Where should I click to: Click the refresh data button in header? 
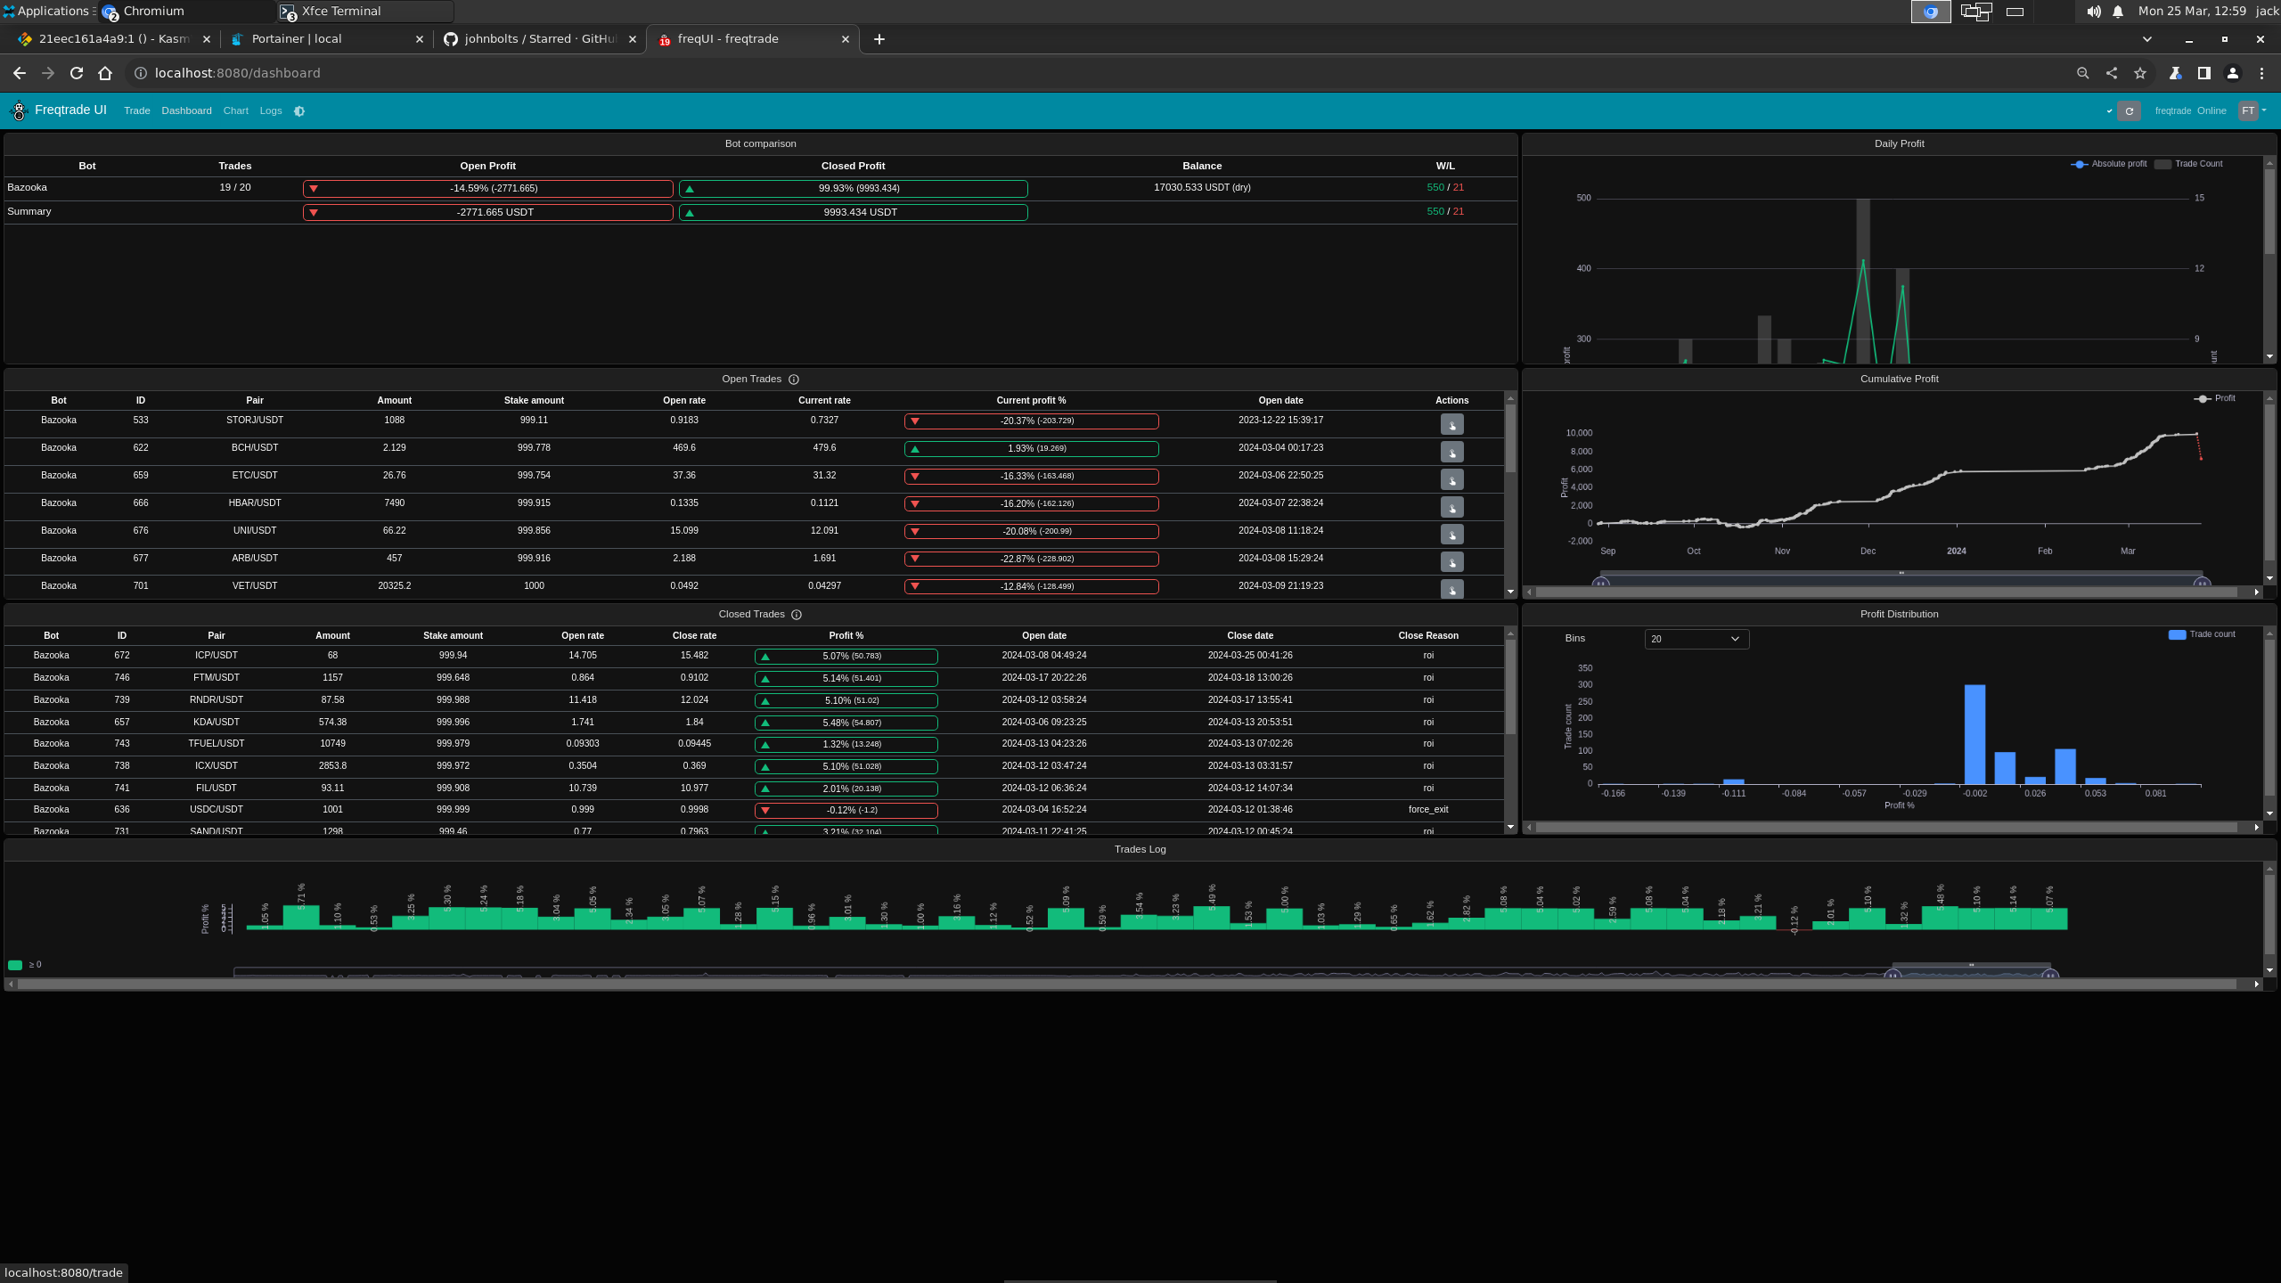2130,111
